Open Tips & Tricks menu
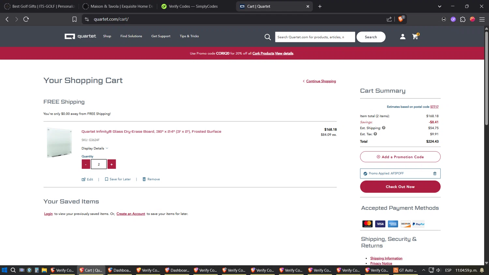The width and height of the screenshot is (489, 275). pyautogui.click(x=189, y=36)
